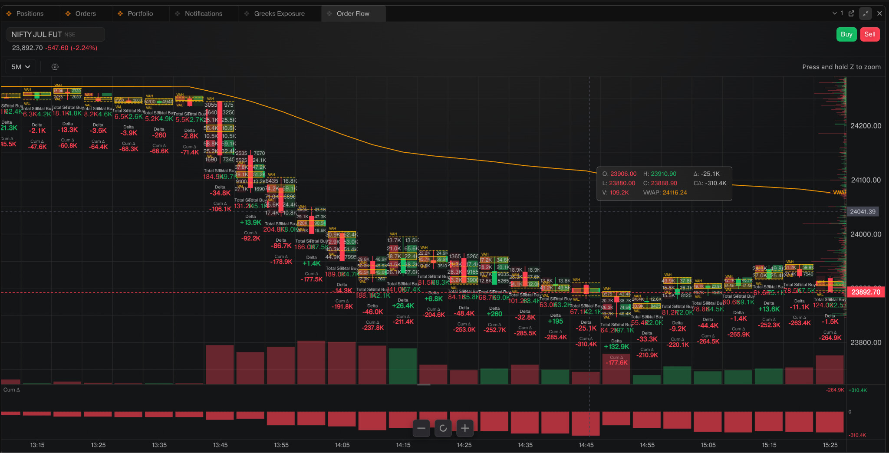Click the 14:45 marker on time axis
The height and width of the screenshot is (453, 889).
pyautogui.click(x=586, y=445)
